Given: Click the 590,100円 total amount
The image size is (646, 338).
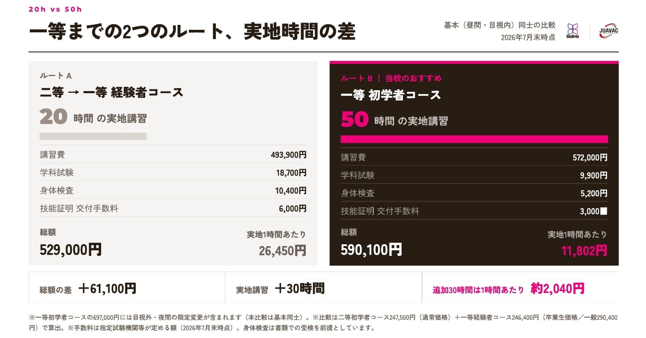Looking at the screenshot, I should (x=371, y=249).
